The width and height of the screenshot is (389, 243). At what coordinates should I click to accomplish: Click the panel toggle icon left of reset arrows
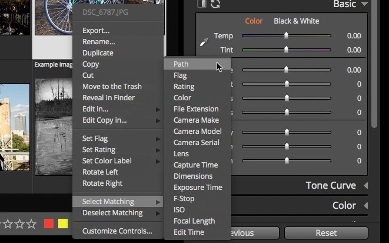click(x=202, y=4)
